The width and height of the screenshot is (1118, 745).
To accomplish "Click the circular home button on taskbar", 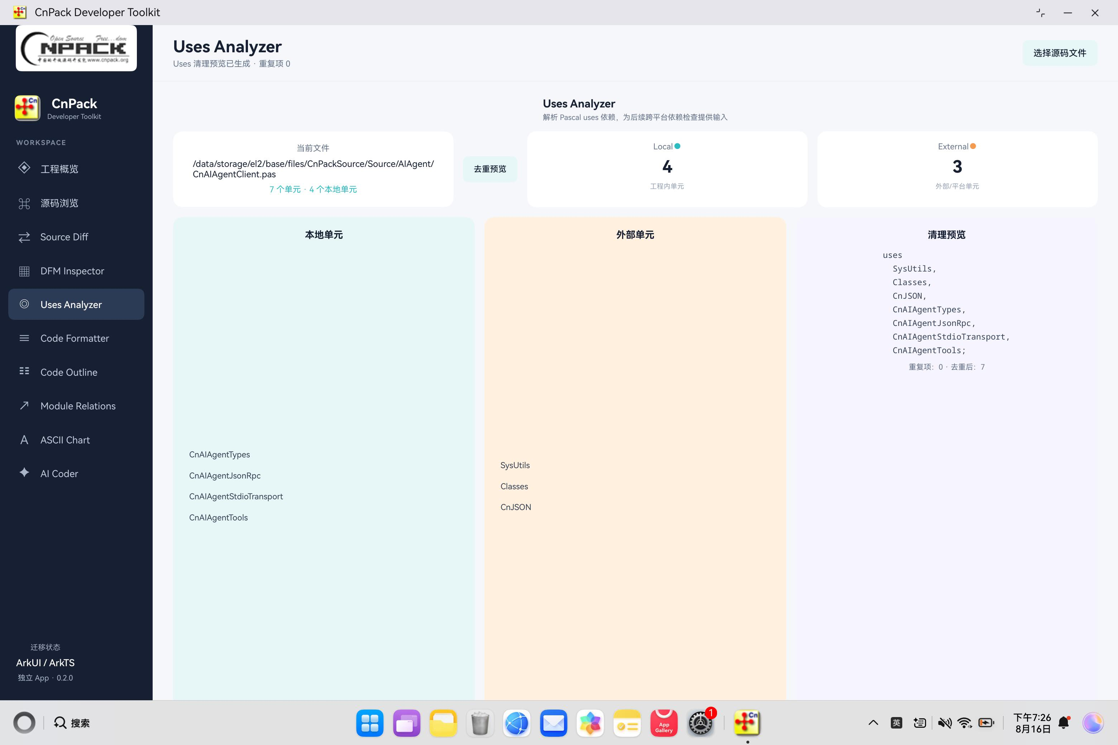I will pos(24,723).
